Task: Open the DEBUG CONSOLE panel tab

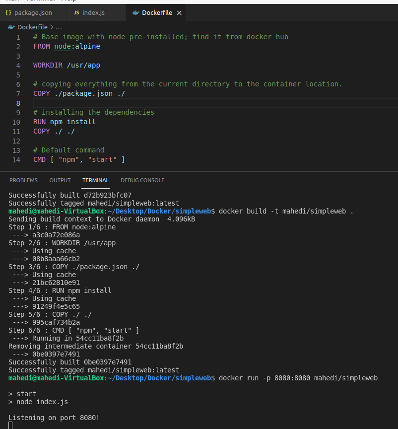Action: coord(142,180)
